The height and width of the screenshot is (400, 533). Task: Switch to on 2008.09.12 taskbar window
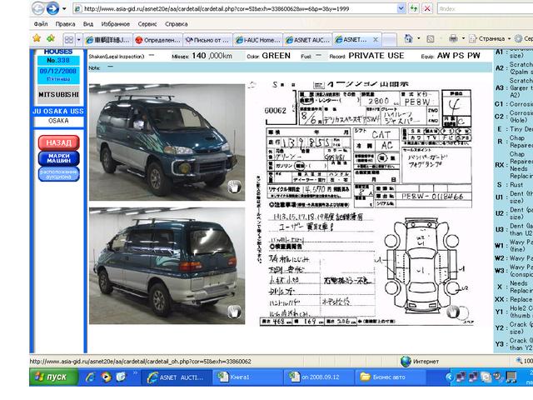pyautogui.click(x=319, y=377)
